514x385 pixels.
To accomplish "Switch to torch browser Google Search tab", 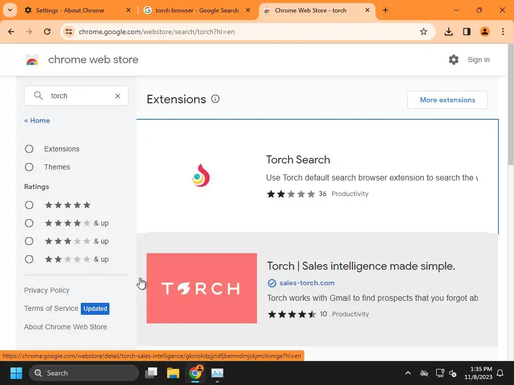I will [x=197, y=10].
